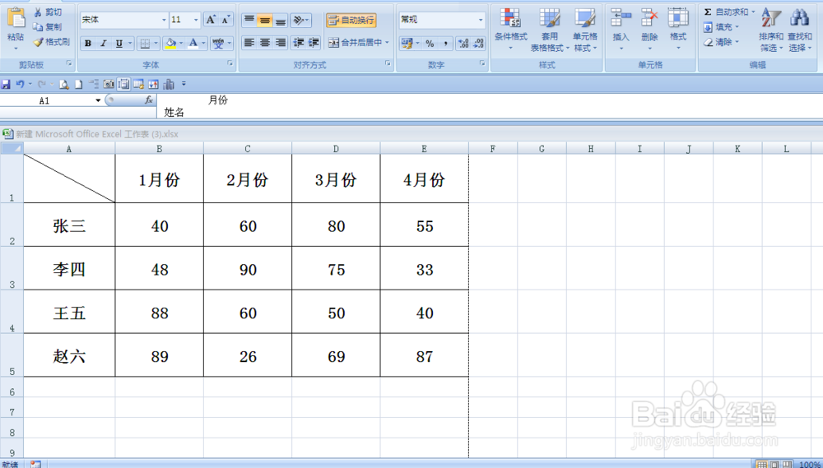Select cell with value 75
The width and height of the screenshot is (823, 468).
click(x=336, y=269)
